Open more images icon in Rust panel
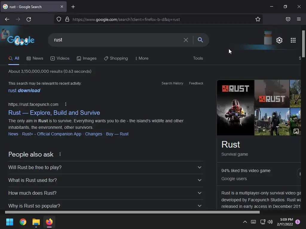The height and width of the screenshot is (229, 306). tap(296, 131)
